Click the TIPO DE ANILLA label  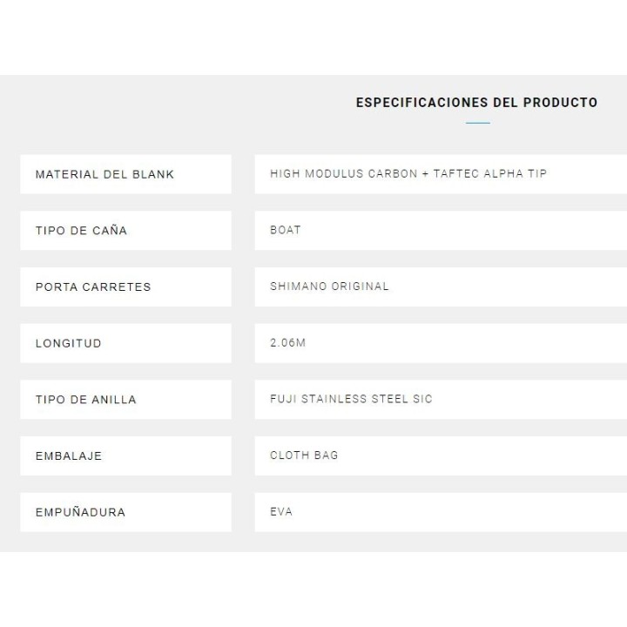[85, 400]
